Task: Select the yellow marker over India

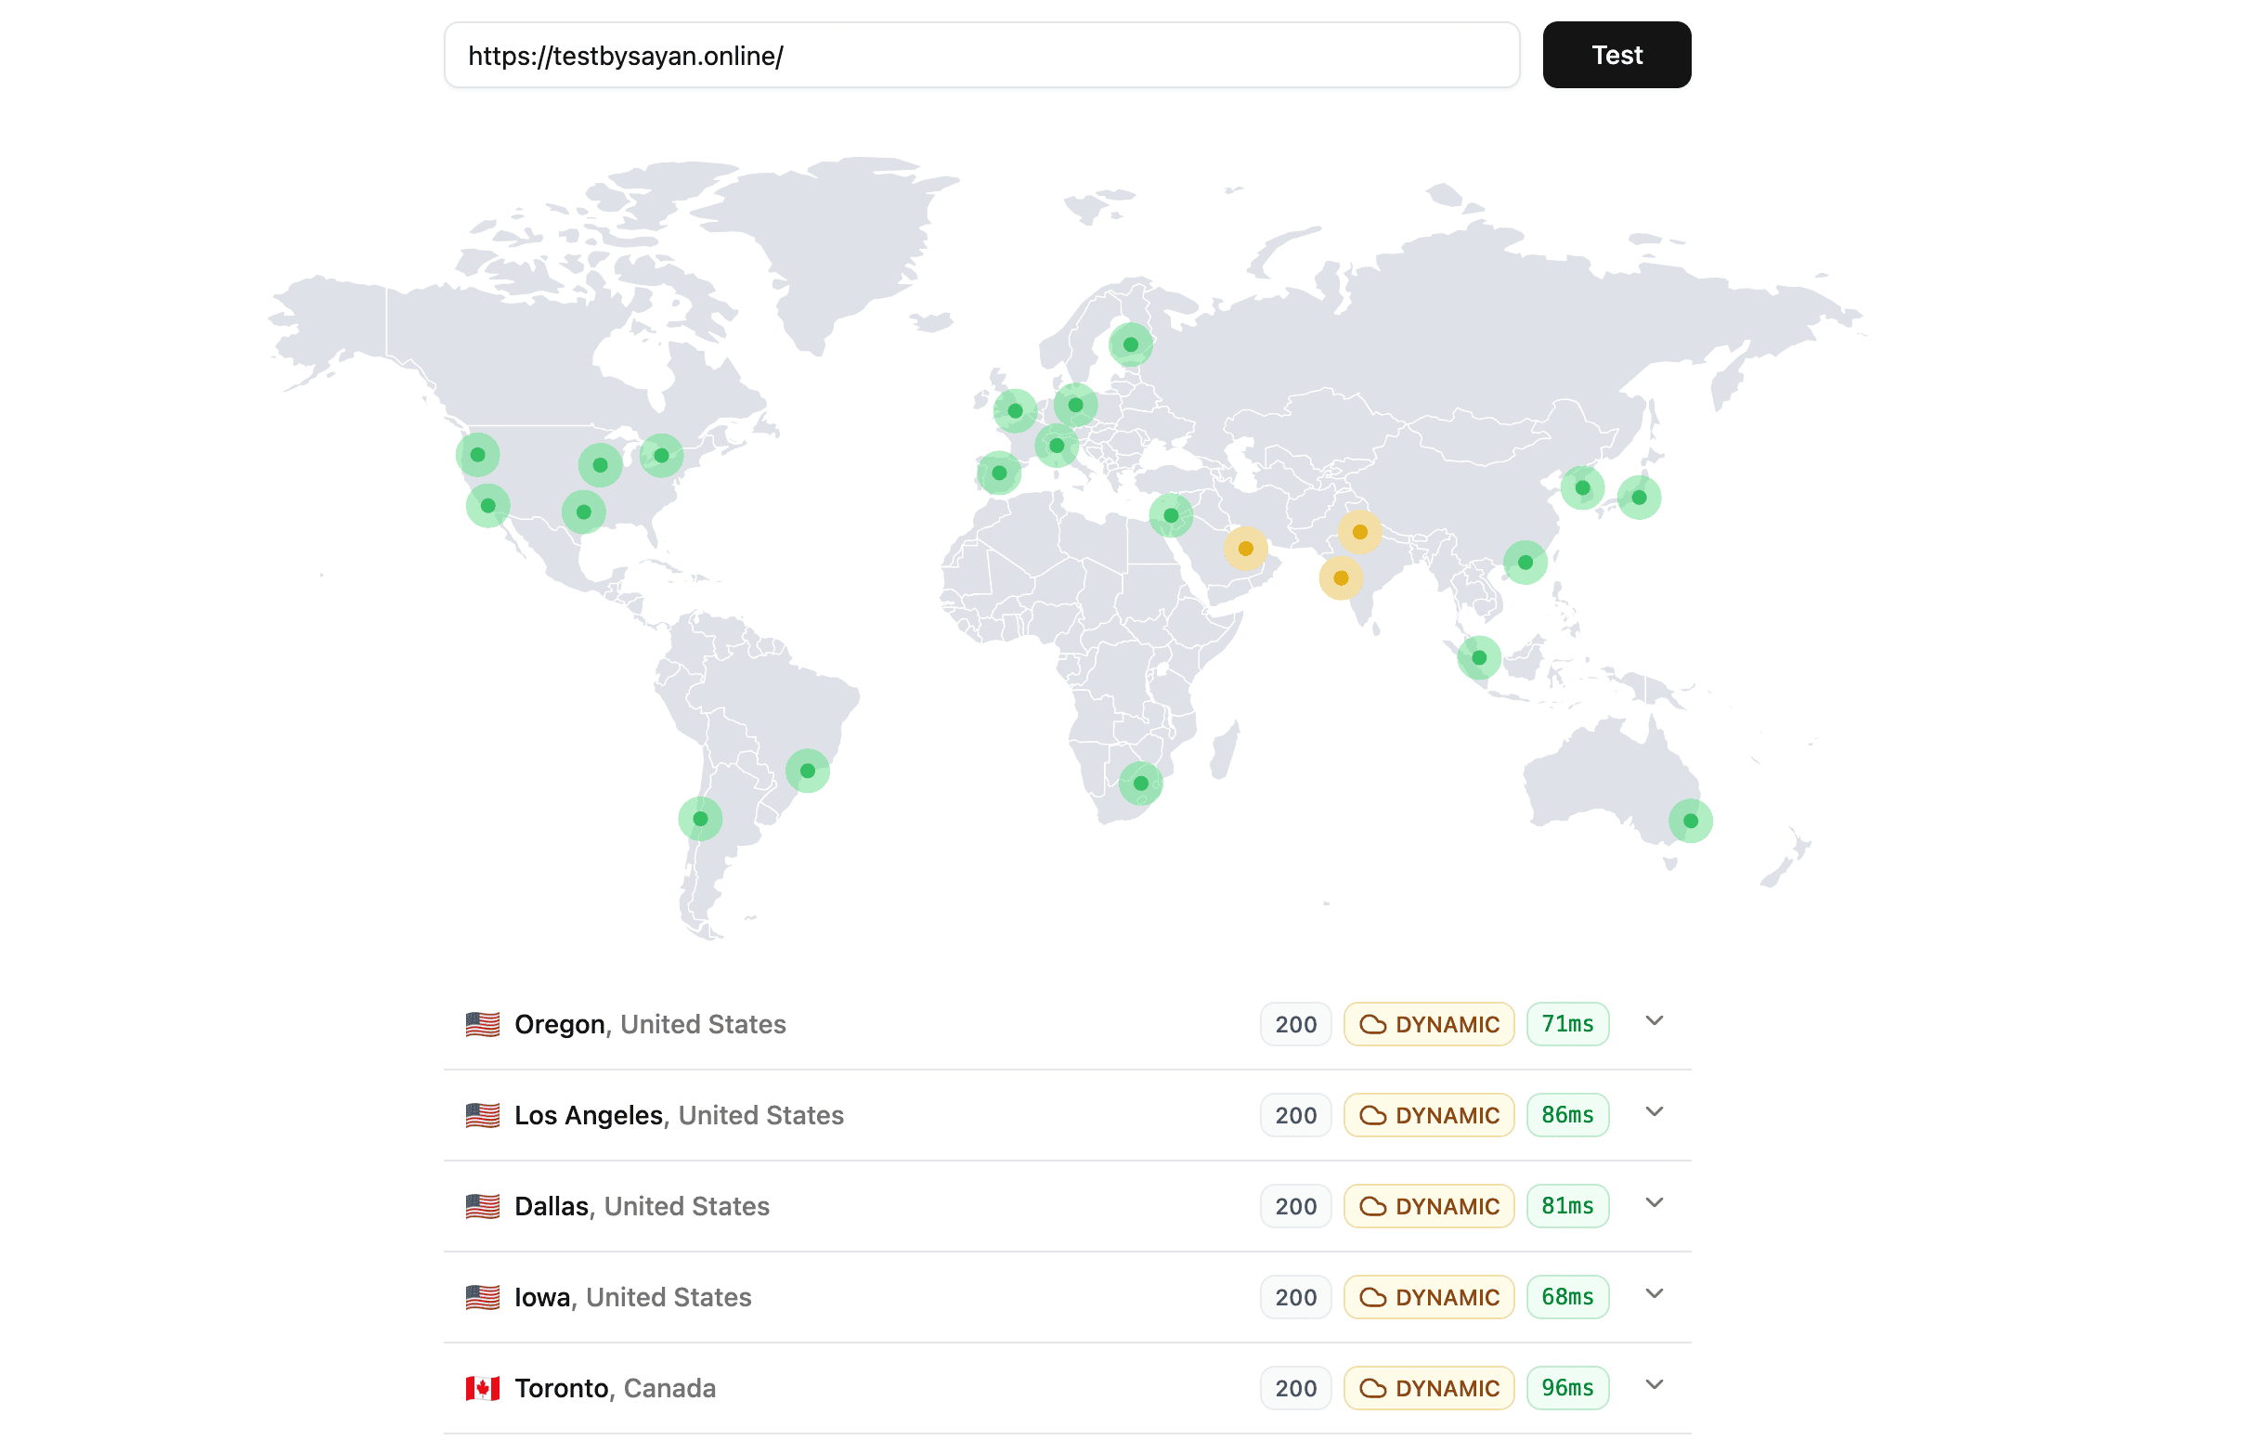Action: pos(1340,577)
